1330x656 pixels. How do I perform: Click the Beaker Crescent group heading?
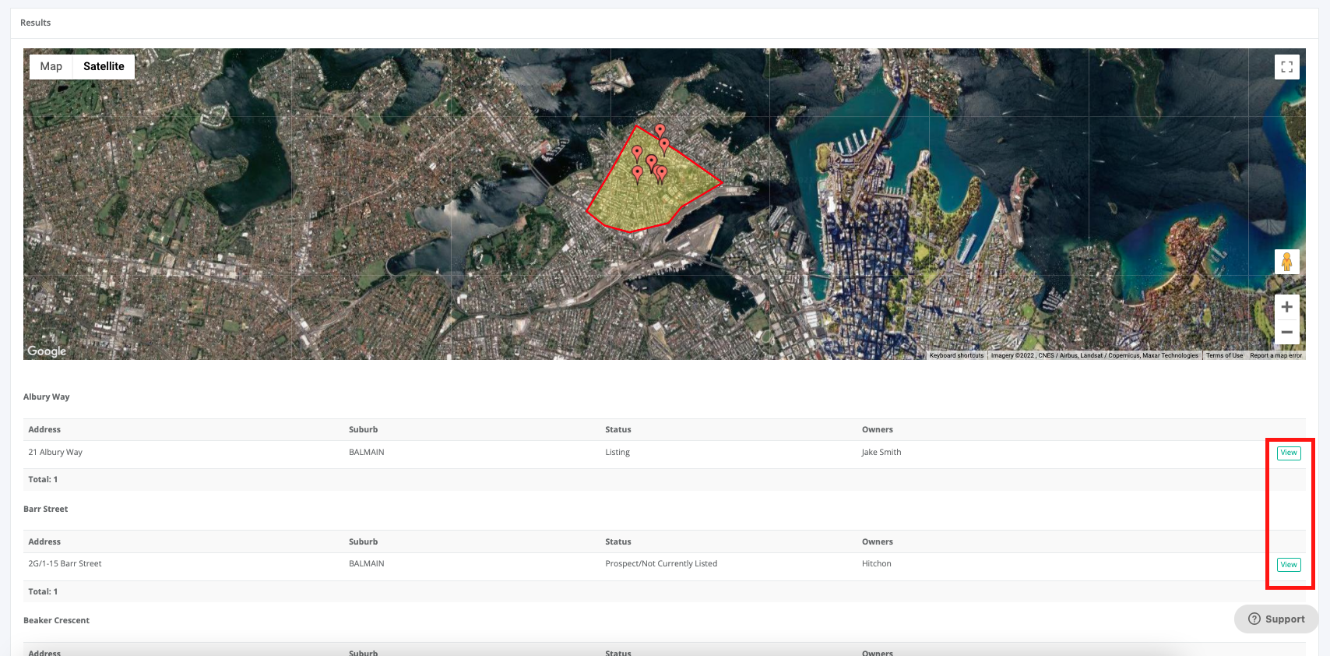56,620
